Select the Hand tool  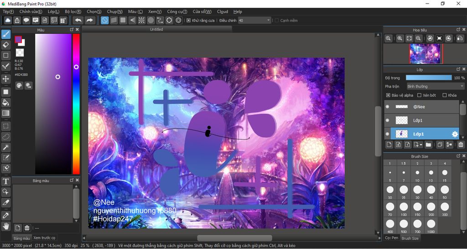6,226
